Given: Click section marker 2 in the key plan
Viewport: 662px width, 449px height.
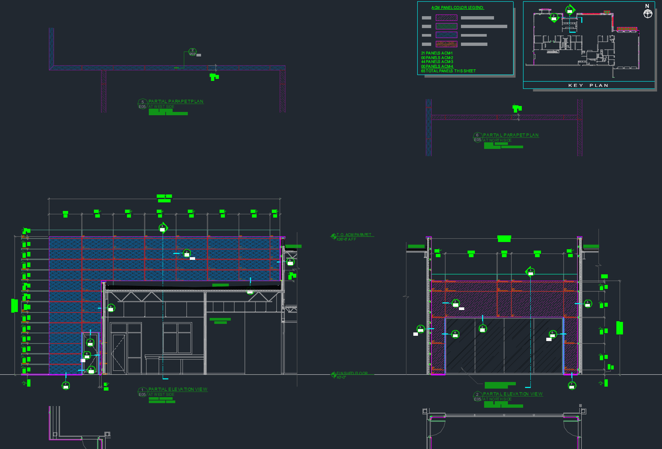Looking at the screenshot, I should (554, 17).
